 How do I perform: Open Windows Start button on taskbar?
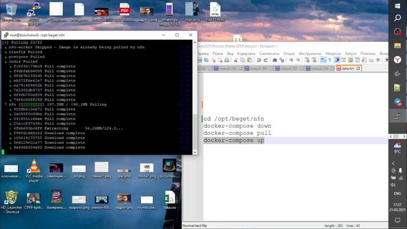(397, 6)
